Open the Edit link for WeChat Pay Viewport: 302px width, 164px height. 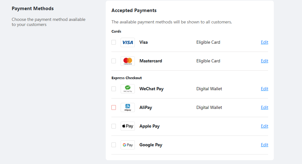tap(264, 89)
